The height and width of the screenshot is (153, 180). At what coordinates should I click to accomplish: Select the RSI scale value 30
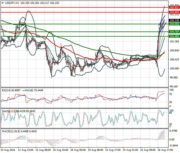[170, 102]
